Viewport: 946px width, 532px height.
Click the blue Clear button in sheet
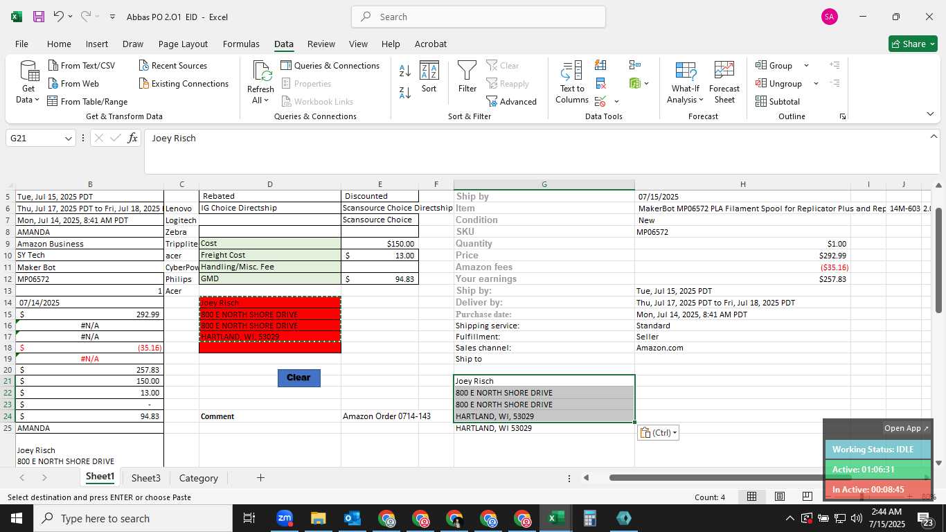298,378
